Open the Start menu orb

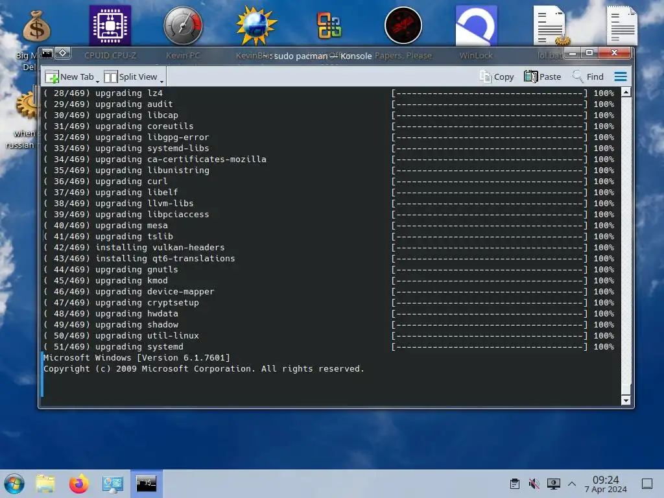[x=14, y=484]
